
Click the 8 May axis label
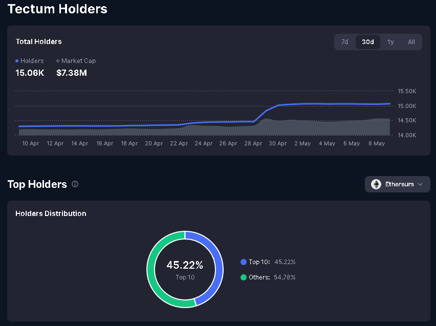[x=377, y=143]
